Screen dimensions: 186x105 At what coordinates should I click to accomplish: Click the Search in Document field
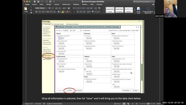coord(144,1)
